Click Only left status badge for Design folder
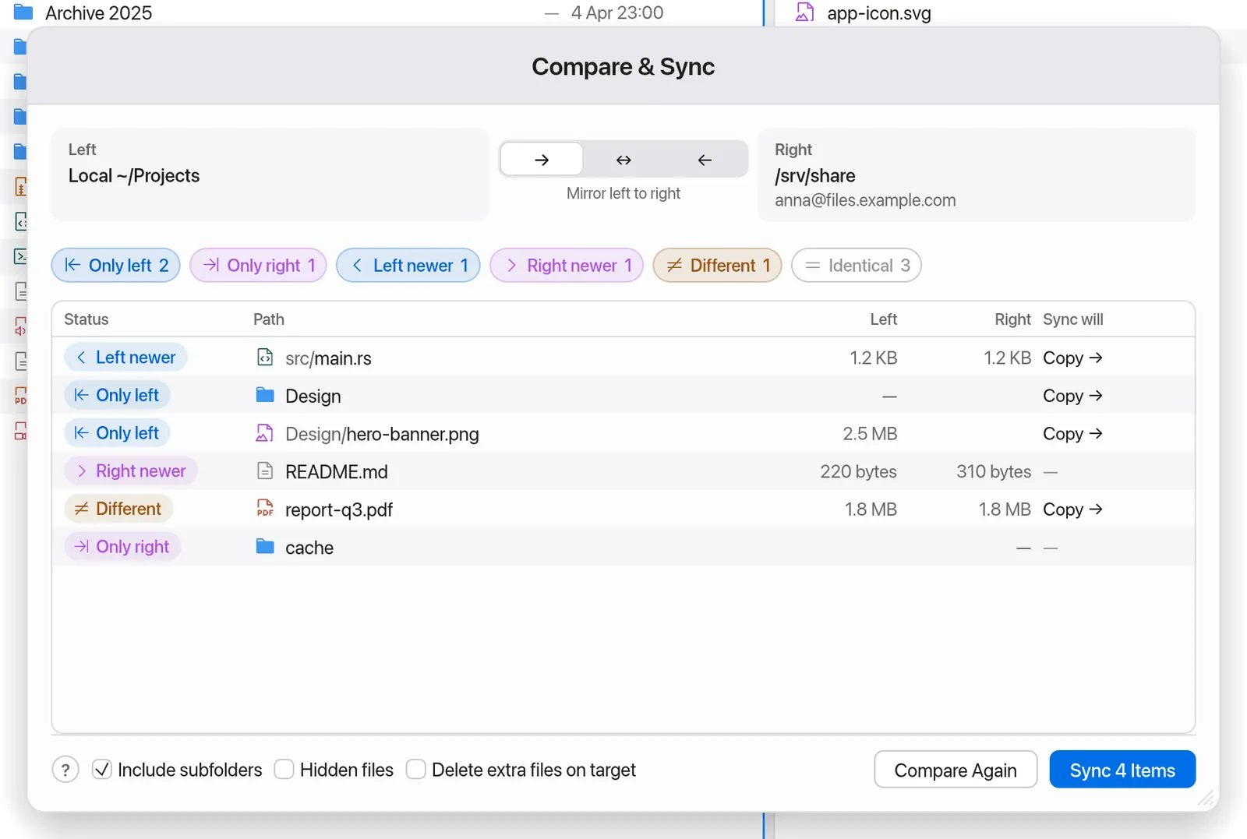Image resolution: width=1247 pixels, height=839 pixels. 117,395
